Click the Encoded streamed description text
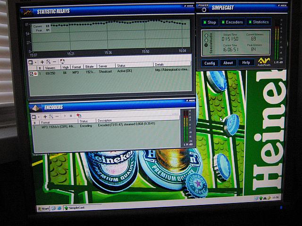The height and width of the screenshot is (226, 302). [126, 124]
